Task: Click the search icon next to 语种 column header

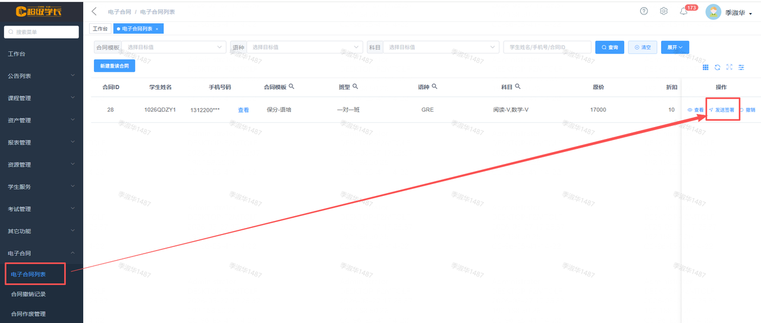Action: (435, 87)
